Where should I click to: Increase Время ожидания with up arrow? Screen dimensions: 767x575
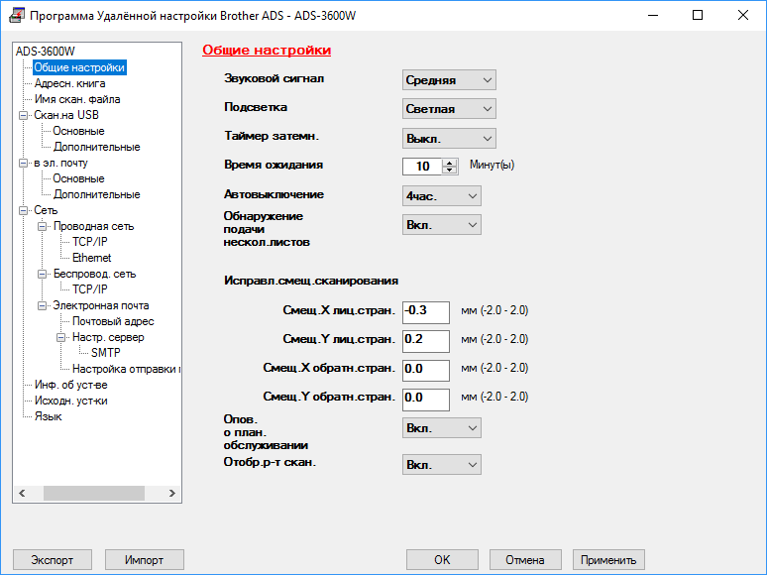450,163
